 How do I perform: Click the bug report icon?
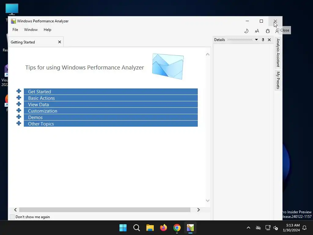[268, 31]
